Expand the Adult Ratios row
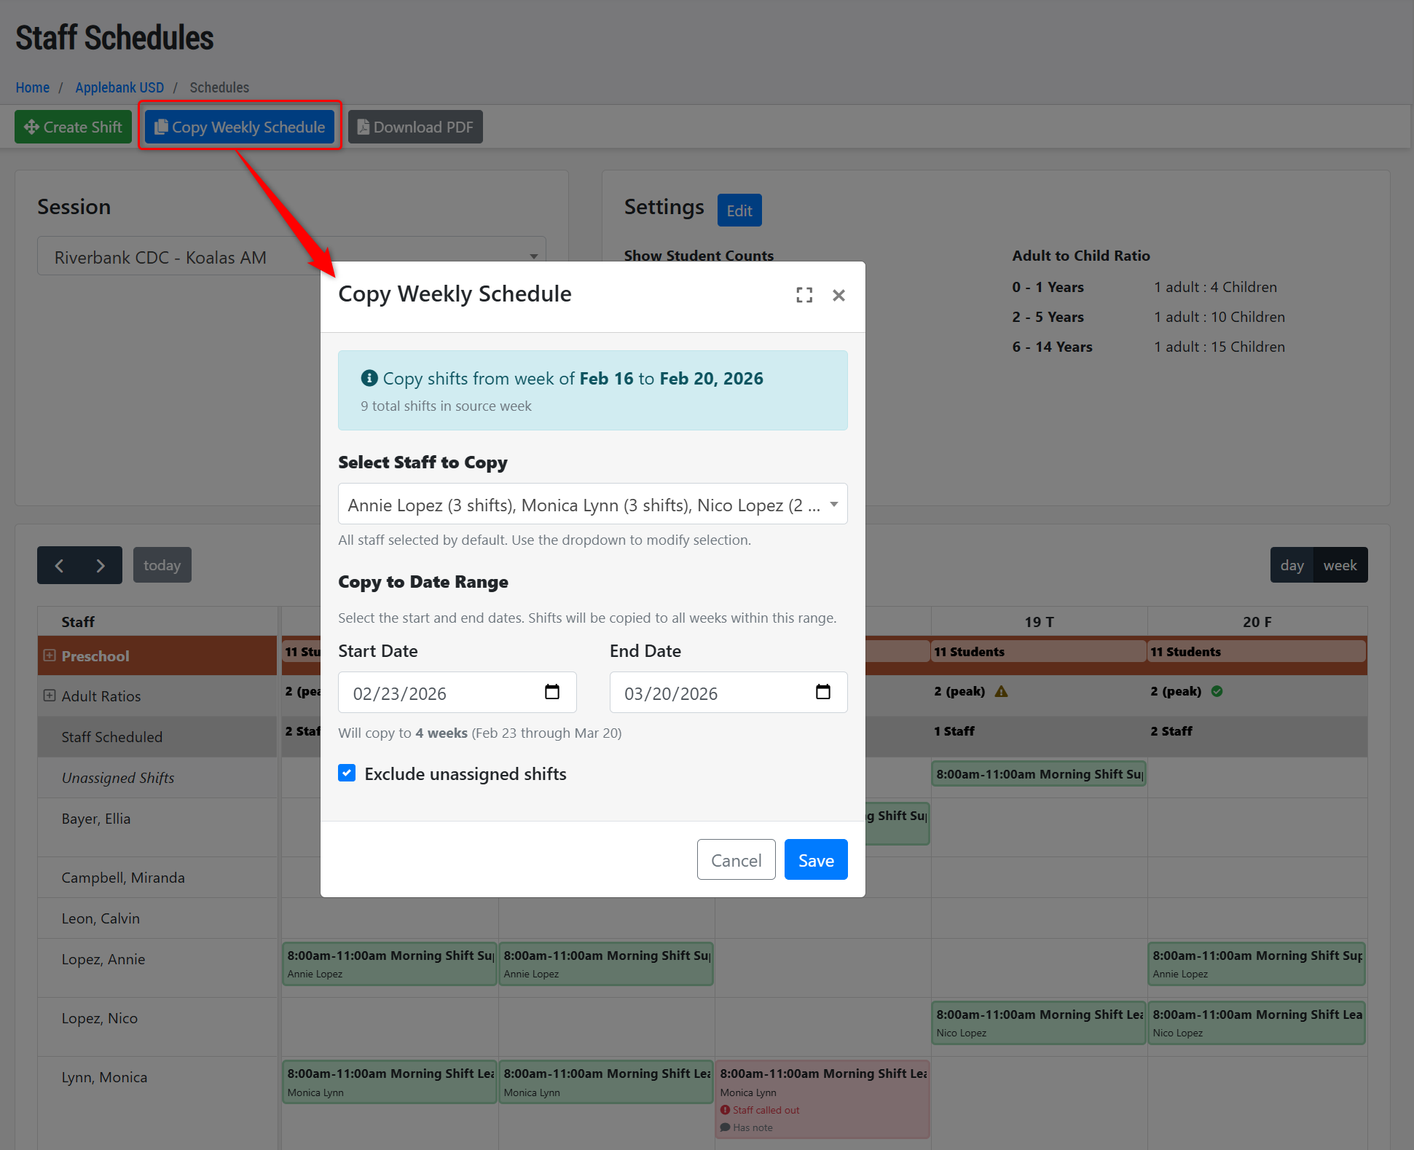The image size is (1414, 1150). pyautogui.click(x=50, y=696)
